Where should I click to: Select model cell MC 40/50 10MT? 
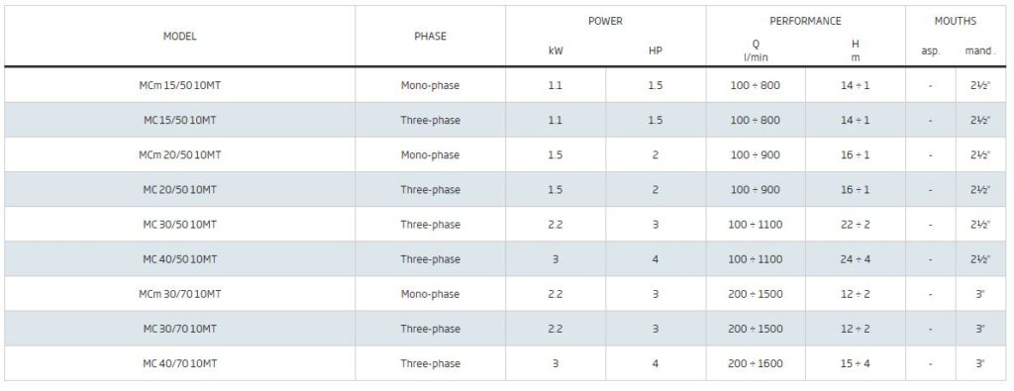(180, 259)
